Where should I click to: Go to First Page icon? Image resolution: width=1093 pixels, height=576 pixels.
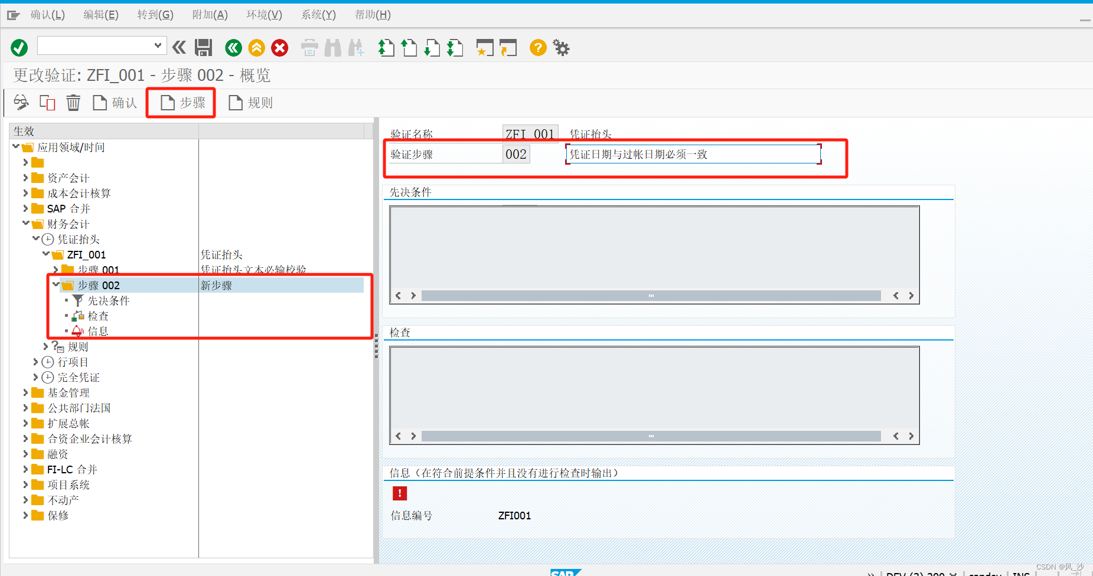[386, 48]
